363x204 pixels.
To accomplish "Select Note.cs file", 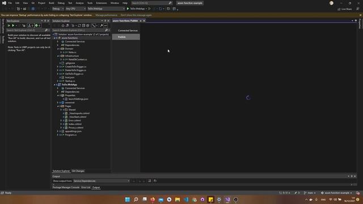I will (x=72, y=52).
